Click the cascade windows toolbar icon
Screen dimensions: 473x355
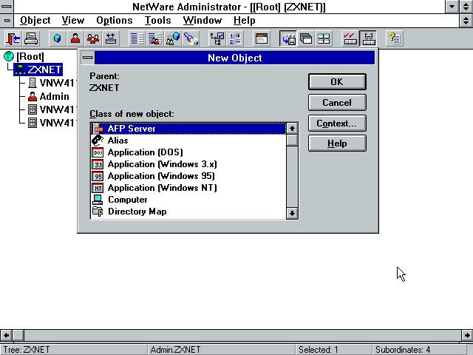(x=306, y=38)
